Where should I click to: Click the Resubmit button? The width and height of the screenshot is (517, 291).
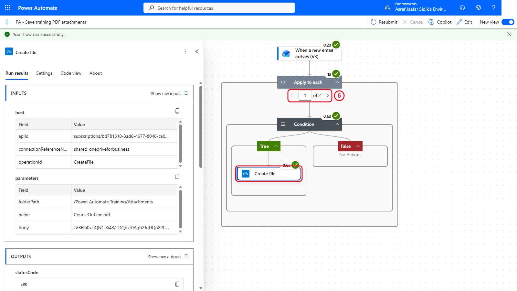point(384,22)
